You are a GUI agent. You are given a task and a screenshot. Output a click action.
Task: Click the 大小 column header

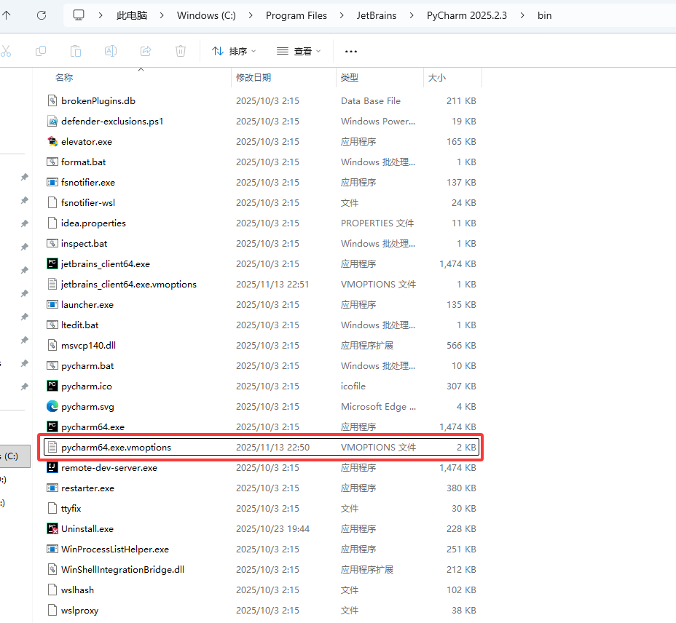pyautogui.click(x=437, y=78)
